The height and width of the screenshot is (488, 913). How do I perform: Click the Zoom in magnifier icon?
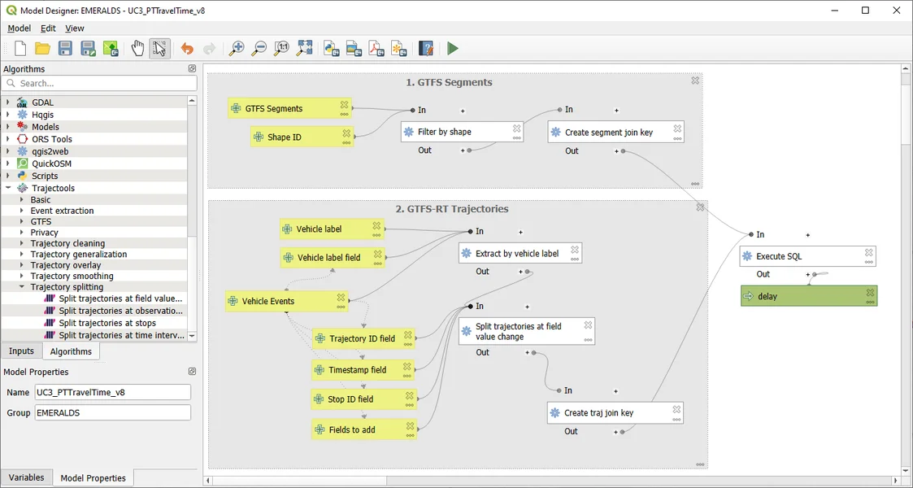(236, 49)
